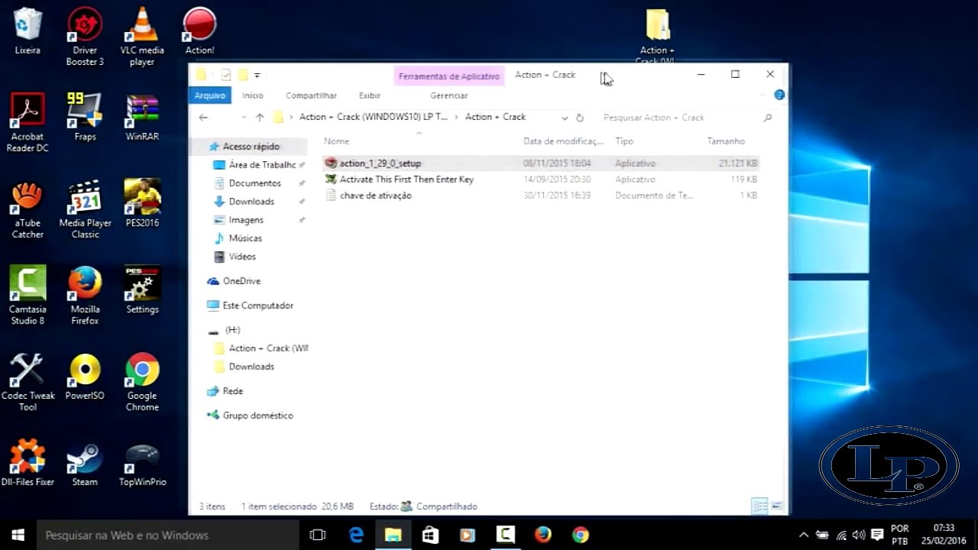Open the Lixeira recycle bin icon
The width and height of the screenshot is (978, 550).
[x=28, y=31]
